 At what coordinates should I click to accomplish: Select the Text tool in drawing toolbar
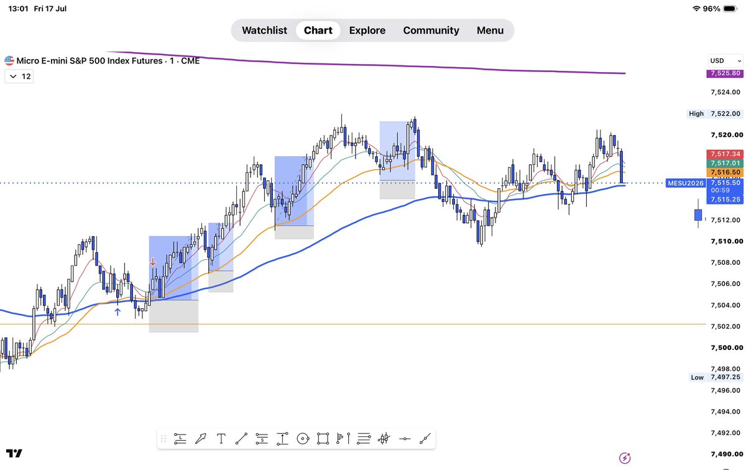[221, 438]
